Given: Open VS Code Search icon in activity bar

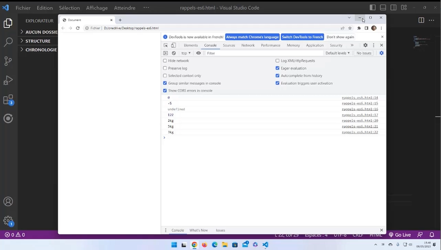Looking at the screenshot, I should point(8,42).
